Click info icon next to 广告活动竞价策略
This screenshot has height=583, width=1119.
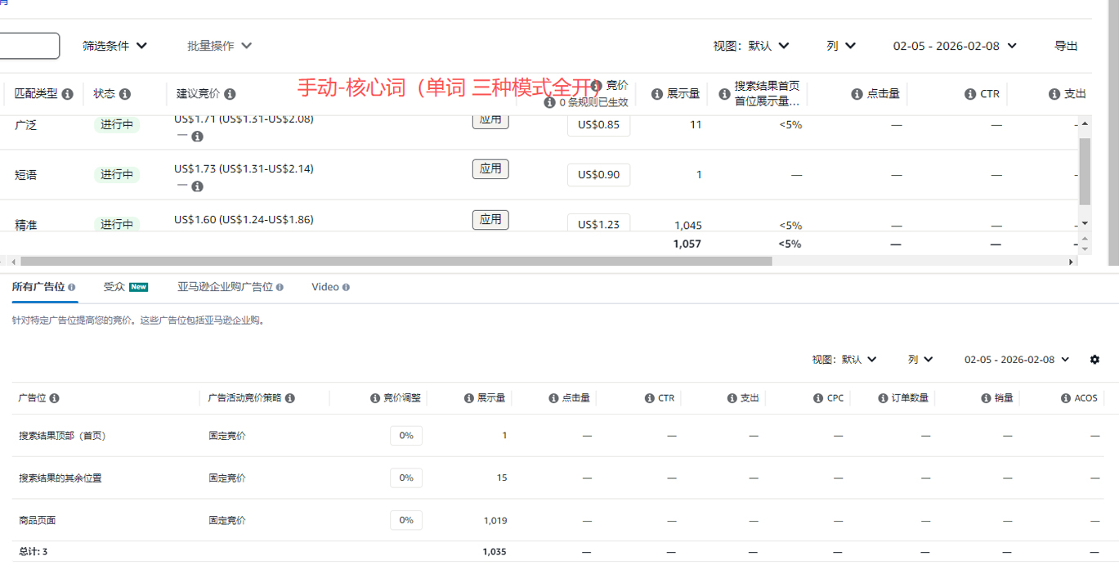tap(290, 398)
